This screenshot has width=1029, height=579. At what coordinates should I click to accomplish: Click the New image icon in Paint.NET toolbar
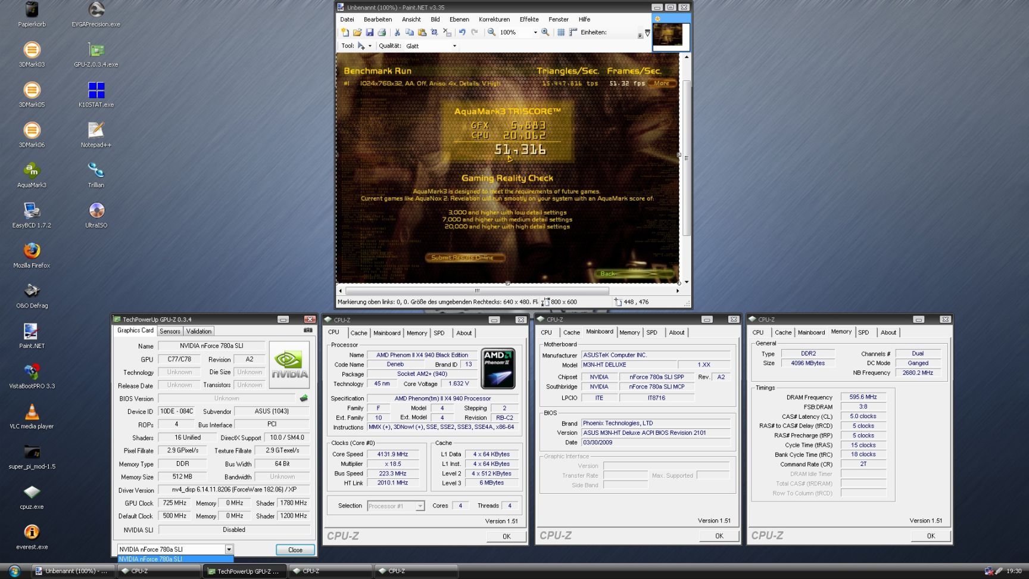tap(345, 32)
